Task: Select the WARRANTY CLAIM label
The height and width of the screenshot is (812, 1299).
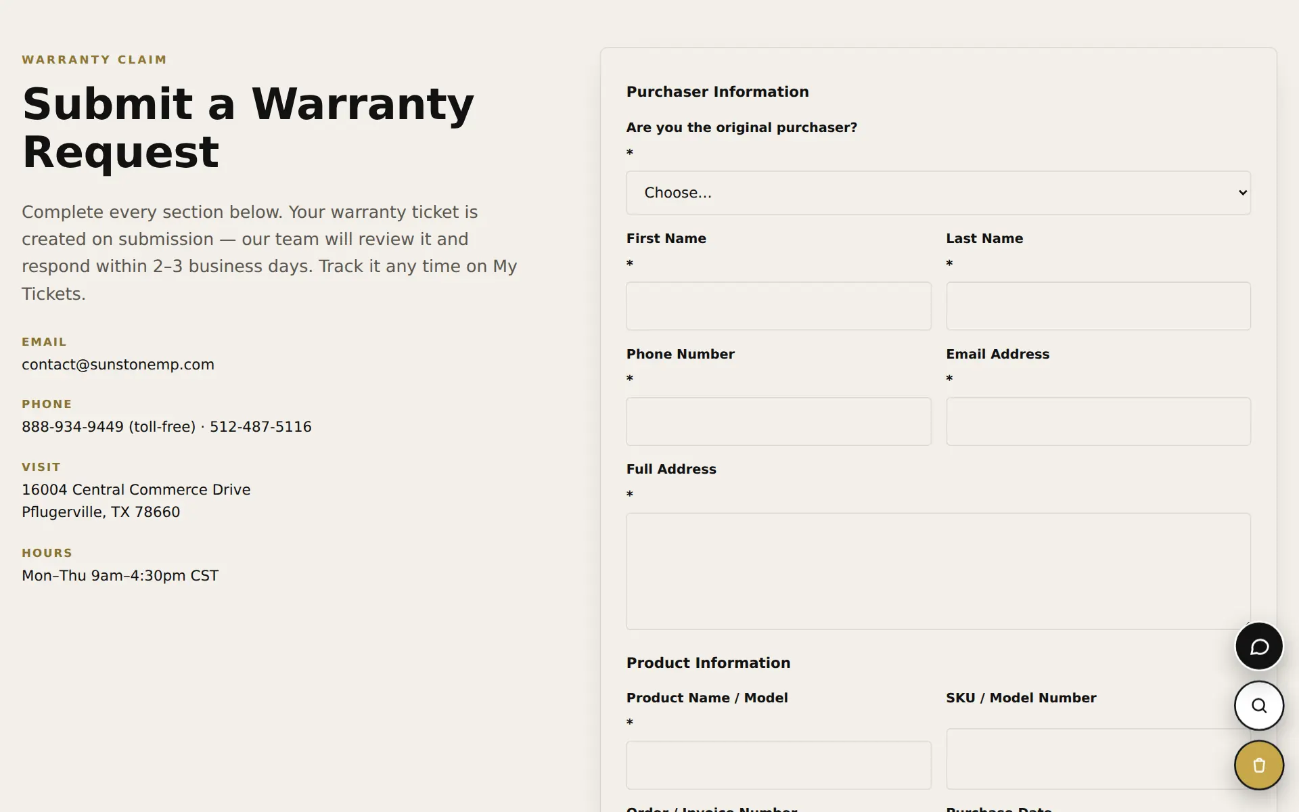Action: pos(94,60)
